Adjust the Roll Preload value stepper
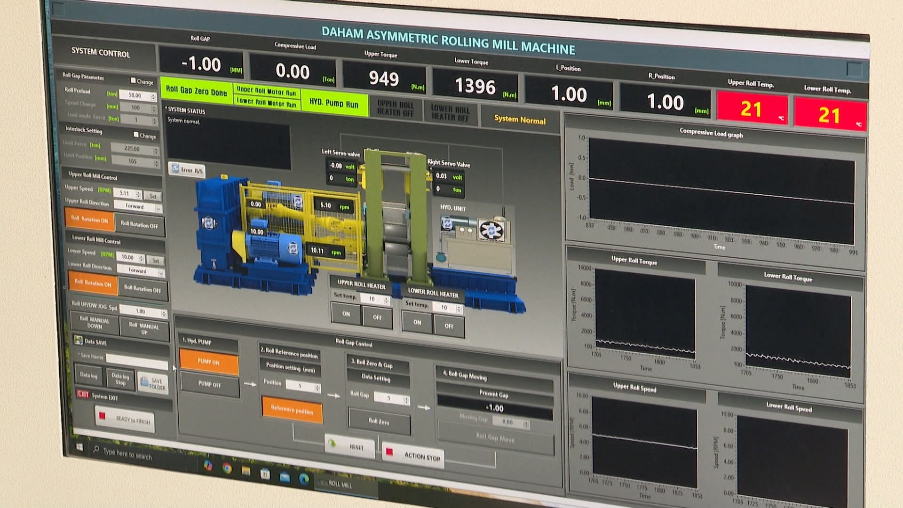 [153, 96]
